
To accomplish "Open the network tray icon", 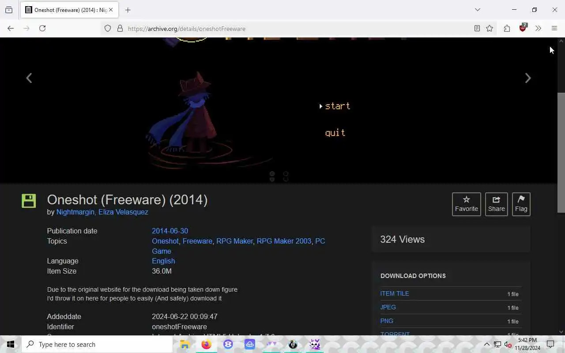I will pyautogui.click(x=497, y=344).
